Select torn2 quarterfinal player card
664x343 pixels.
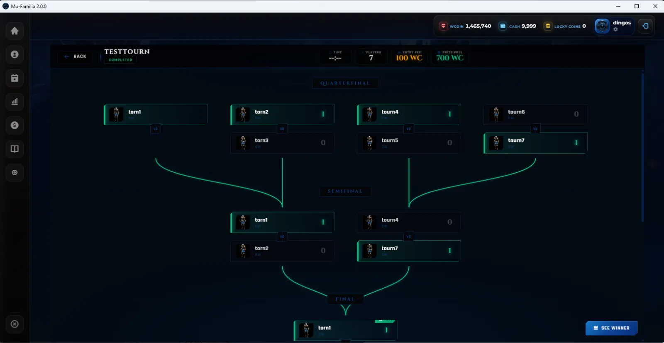tap(282, 114)
